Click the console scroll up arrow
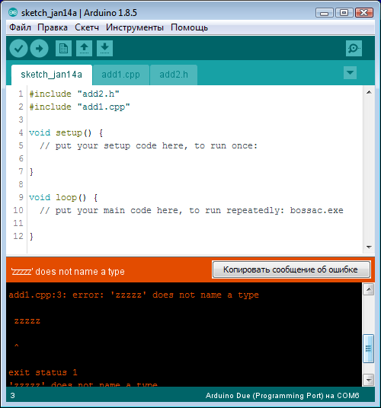Screen dimensions: 381x408 coord(369,289)
